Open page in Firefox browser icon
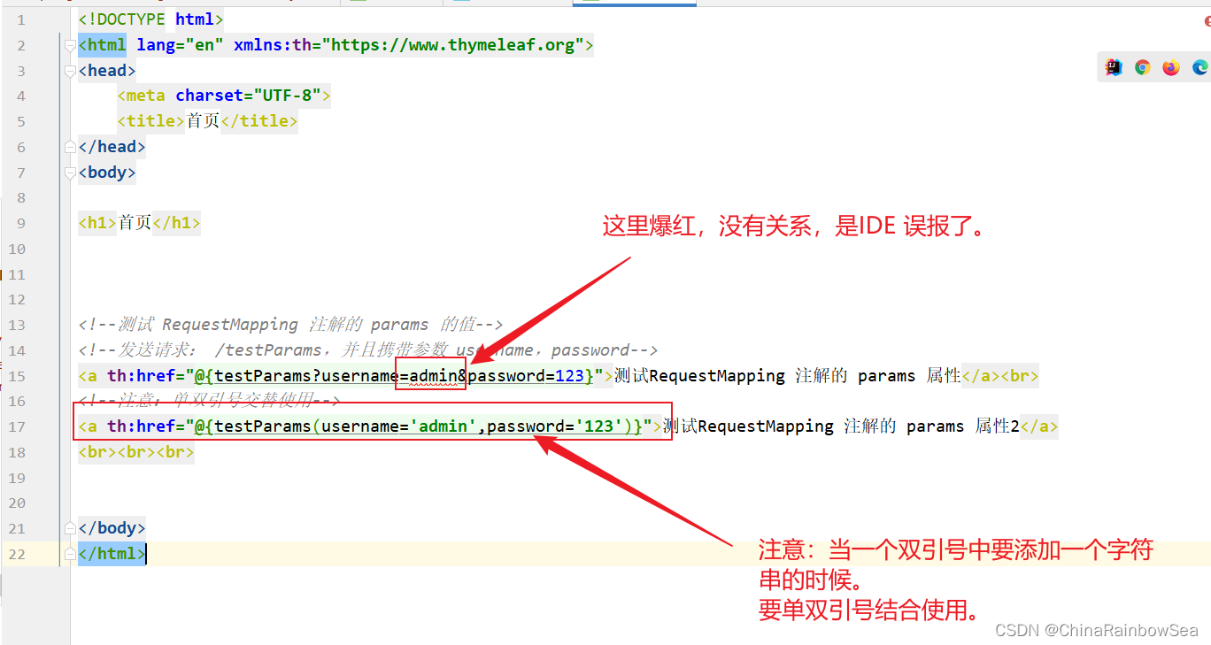The width and height of the screenshot is (1211, 645). pyautogui.click(x=1171, y=67)
